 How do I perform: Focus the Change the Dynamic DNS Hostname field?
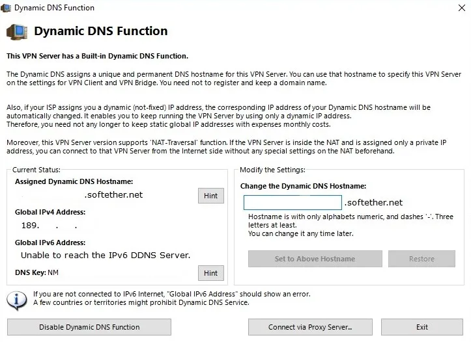tap(293, 203)
